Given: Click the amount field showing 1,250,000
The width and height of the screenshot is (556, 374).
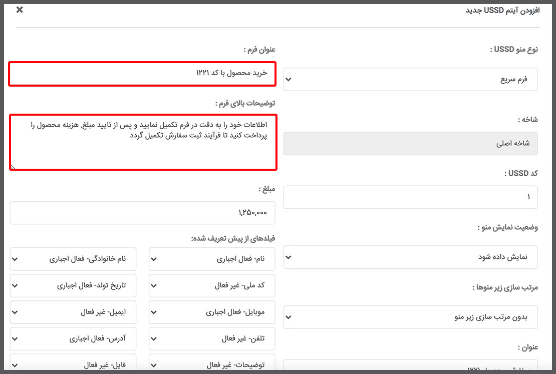Looking at the screenshot, I should point(143,213).
